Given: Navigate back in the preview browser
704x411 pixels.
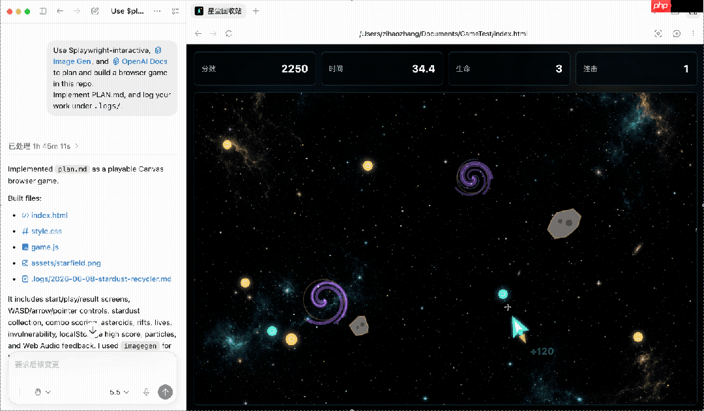Looking at the screenshot, I should 198,34.
